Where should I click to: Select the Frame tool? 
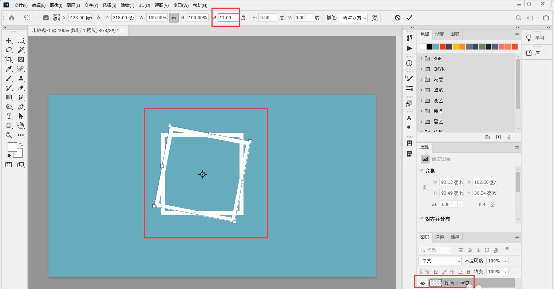click(x=21, y=59)
